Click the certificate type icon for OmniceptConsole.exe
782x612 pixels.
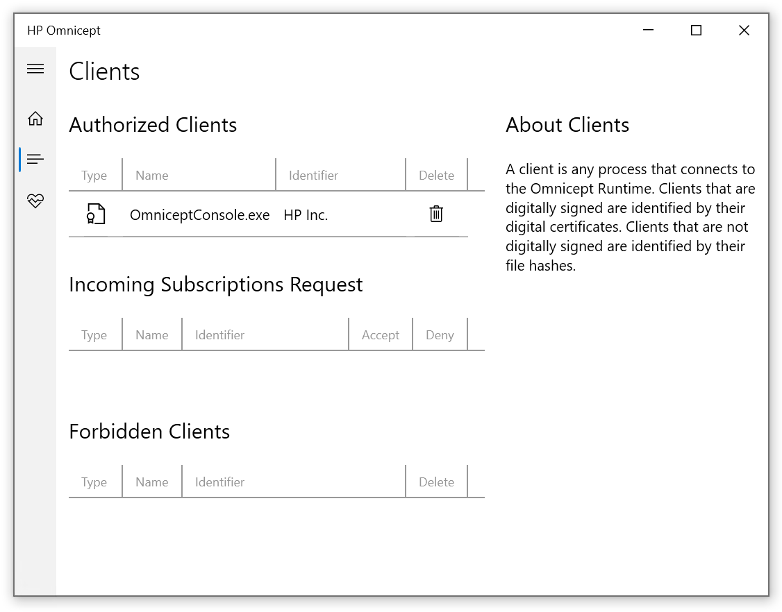click(x=96, y=214)
